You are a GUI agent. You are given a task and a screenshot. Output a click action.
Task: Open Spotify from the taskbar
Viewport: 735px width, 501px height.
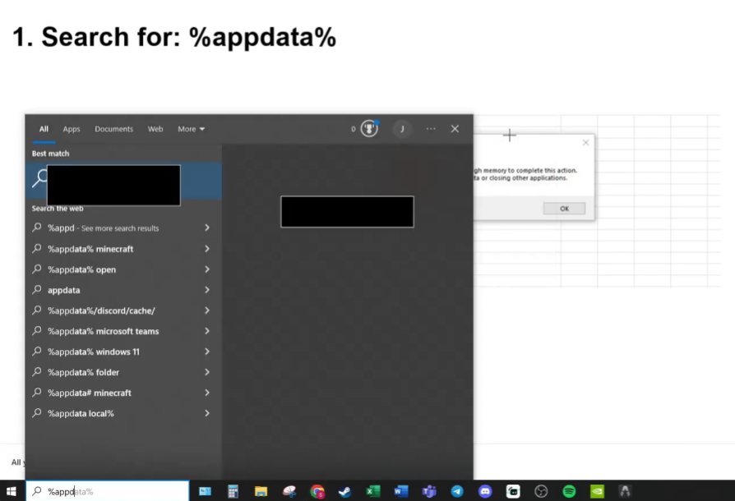(x=567, y=491)
